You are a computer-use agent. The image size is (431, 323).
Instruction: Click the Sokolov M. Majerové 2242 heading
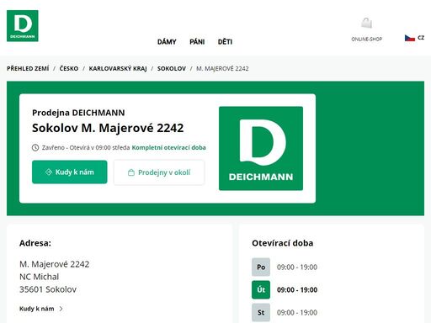[108, 128]
